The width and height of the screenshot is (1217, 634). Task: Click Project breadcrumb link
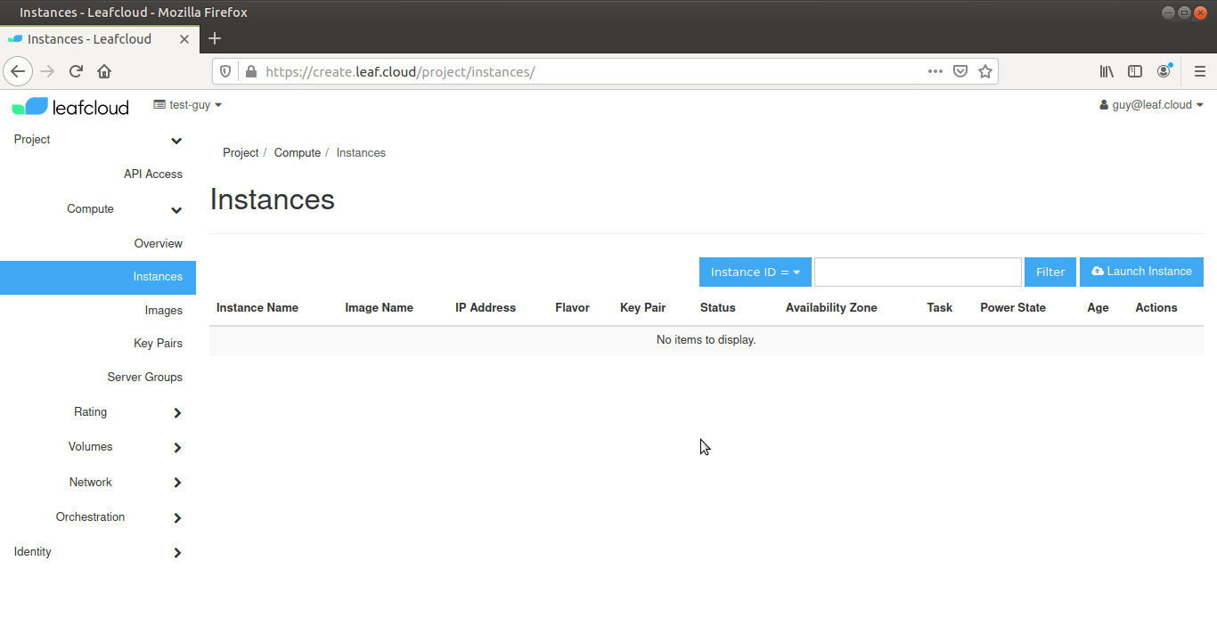pos(241,153)
